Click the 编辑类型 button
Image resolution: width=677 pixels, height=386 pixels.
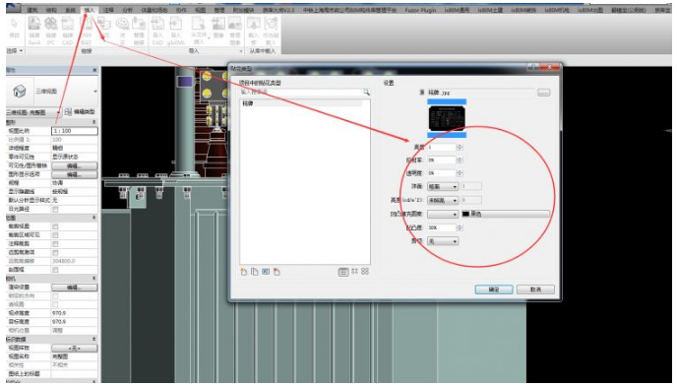[80, 112]
